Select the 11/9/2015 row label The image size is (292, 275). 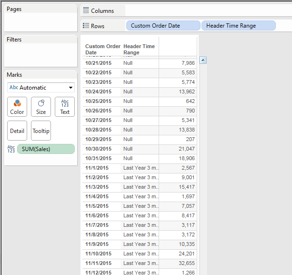[97, 244]
